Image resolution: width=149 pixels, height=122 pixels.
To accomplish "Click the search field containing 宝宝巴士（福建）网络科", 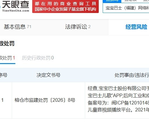I will click(x=126, y=8).
